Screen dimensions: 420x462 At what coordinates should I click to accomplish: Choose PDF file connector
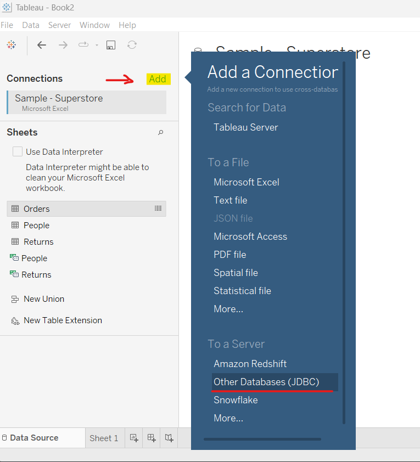[230, 255]
